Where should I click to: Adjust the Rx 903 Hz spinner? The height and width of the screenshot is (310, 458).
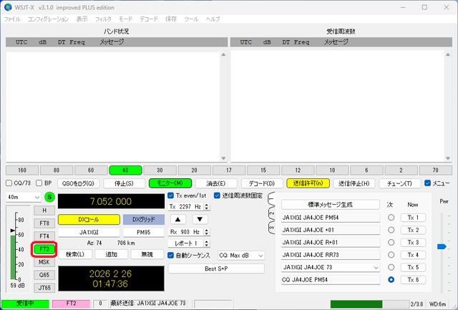[x=189, y=232]
